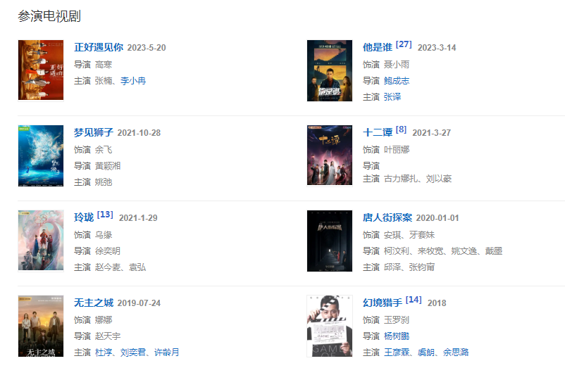Viewport: 565px width, 368px height.
Task: Open actor link 李小冉
Action: click(133, 81)
